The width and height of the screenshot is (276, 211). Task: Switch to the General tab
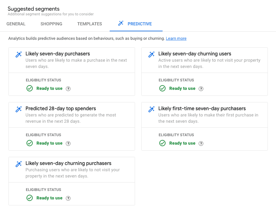pos(16,24)
